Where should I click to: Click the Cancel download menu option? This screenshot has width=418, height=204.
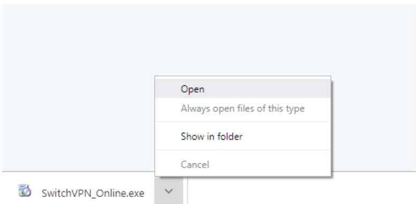pyautogui.click(x=243, y=164)
